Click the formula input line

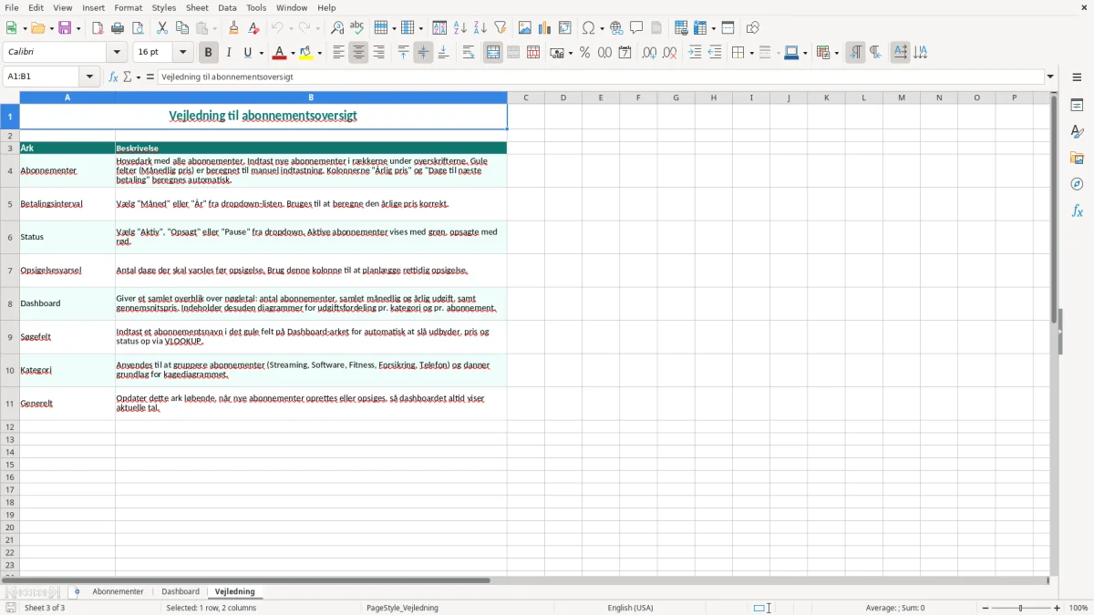[x=601, y=77]
